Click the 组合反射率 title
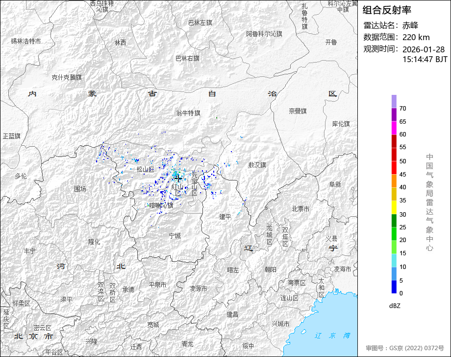The width and height of the screenshot is (451, 357). tap(387, 10)
